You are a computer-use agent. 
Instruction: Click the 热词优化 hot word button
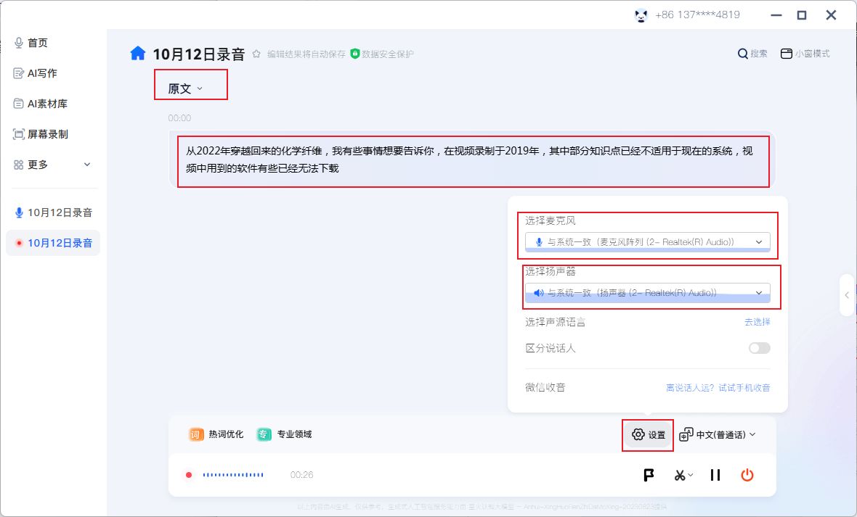(x=216, y=434)
